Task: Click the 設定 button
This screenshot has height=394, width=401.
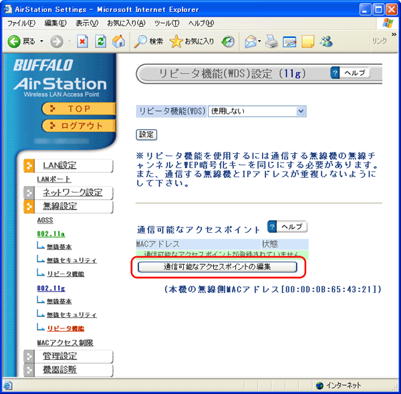Action: point(146,134)
